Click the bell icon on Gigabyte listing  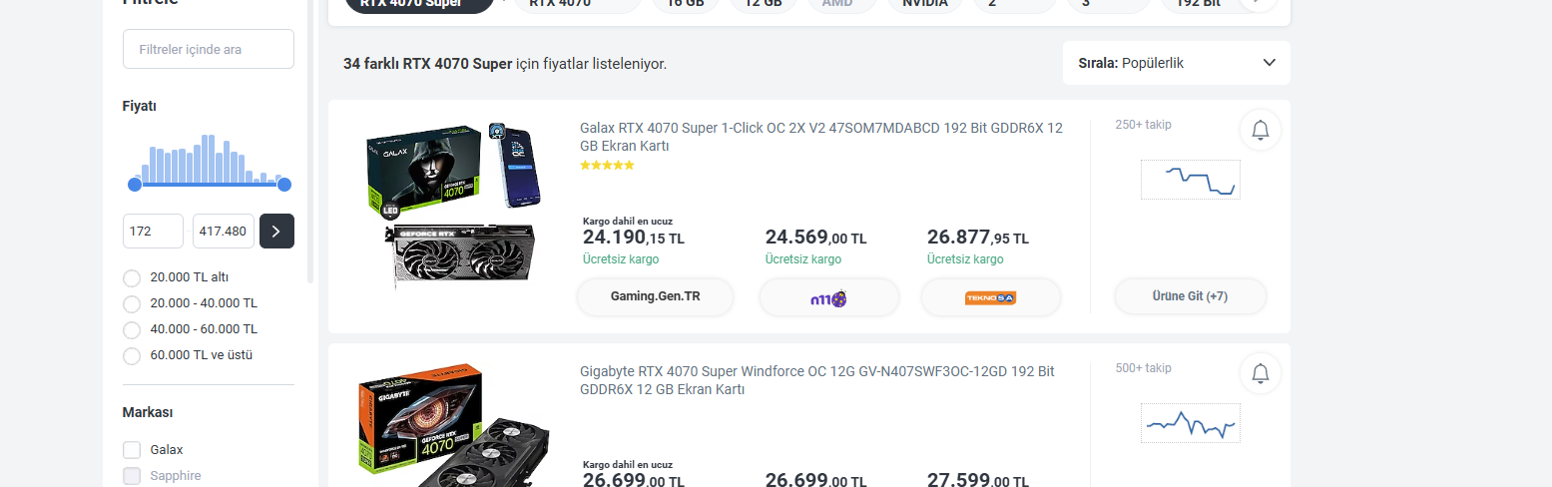click(x=1261, y=373)
